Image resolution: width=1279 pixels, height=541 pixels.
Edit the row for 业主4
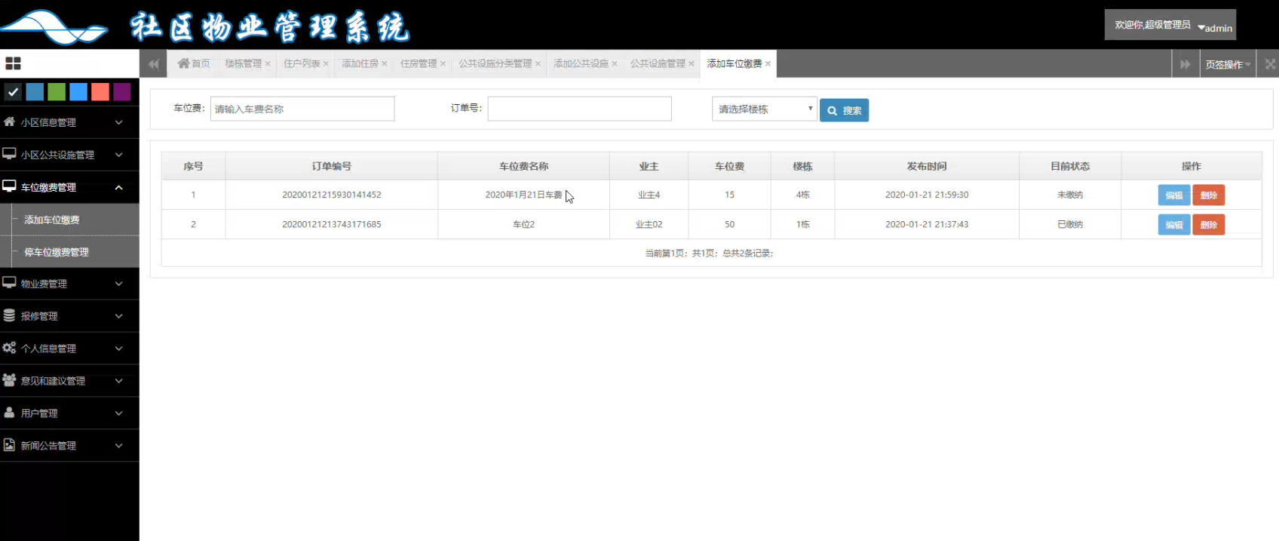[x=1174, y=195]
